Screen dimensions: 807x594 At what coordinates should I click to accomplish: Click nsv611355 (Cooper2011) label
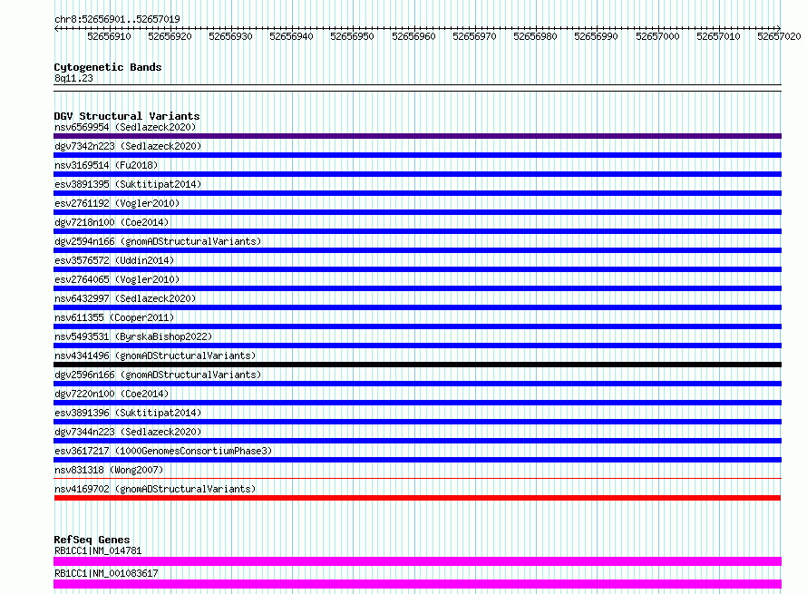[x=114, y=317]
